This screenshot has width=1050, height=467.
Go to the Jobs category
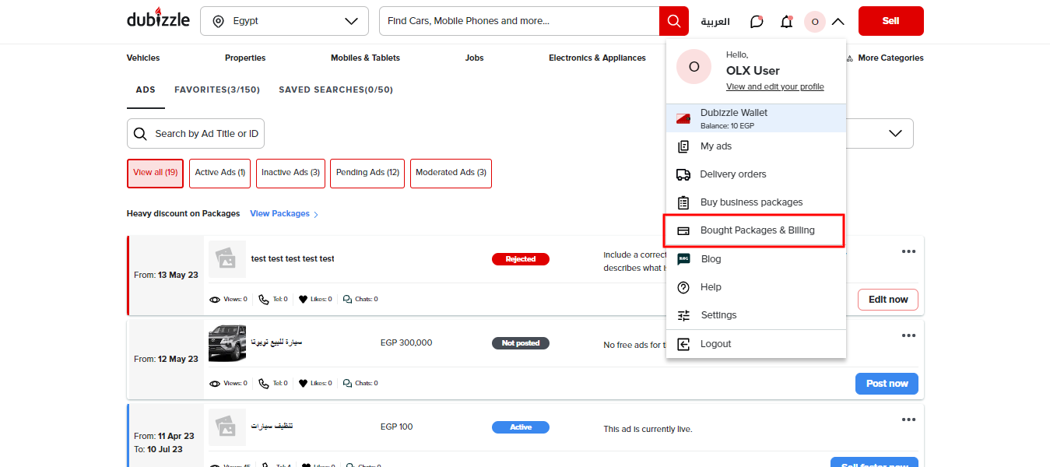coord(474,58)
